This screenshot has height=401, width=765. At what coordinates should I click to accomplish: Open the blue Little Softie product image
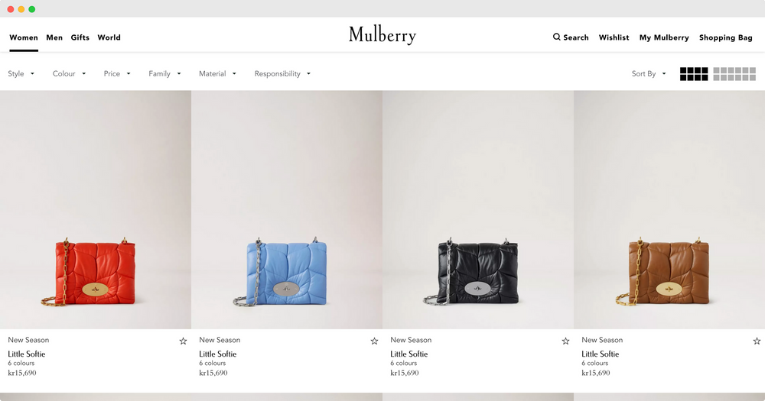coord(287,209)
